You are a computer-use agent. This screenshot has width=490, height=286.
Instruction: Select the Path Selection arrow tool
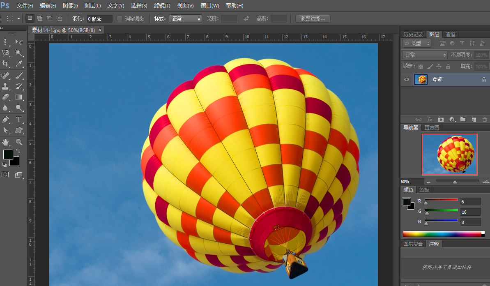5,130
